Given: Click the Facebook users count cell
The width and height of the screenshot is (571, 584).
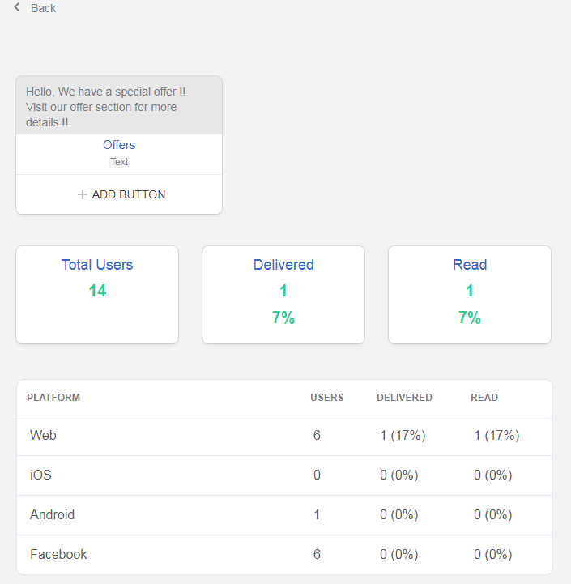Looking at the screenshot, I should [x=317, y=555].
